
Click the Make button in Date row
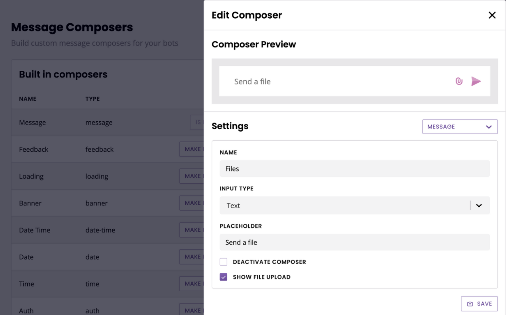pyautogui.click(x=192, y=257)
